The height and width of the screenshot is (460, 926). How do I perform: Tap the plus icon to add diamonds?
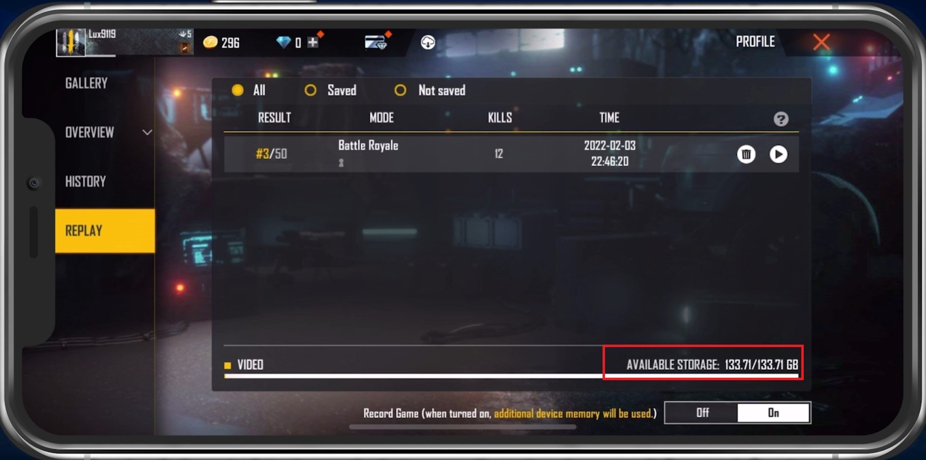coord(313,42)
